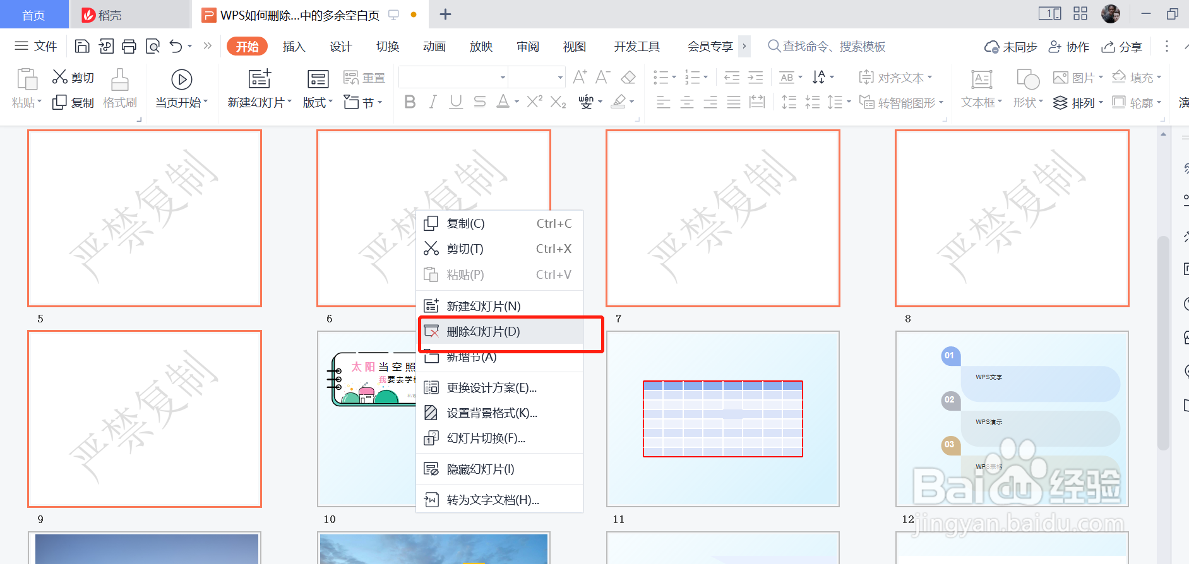The image size is (1189, 564).
Task: Open the Docer (稻壳) tab
Action: coord(129,15)
